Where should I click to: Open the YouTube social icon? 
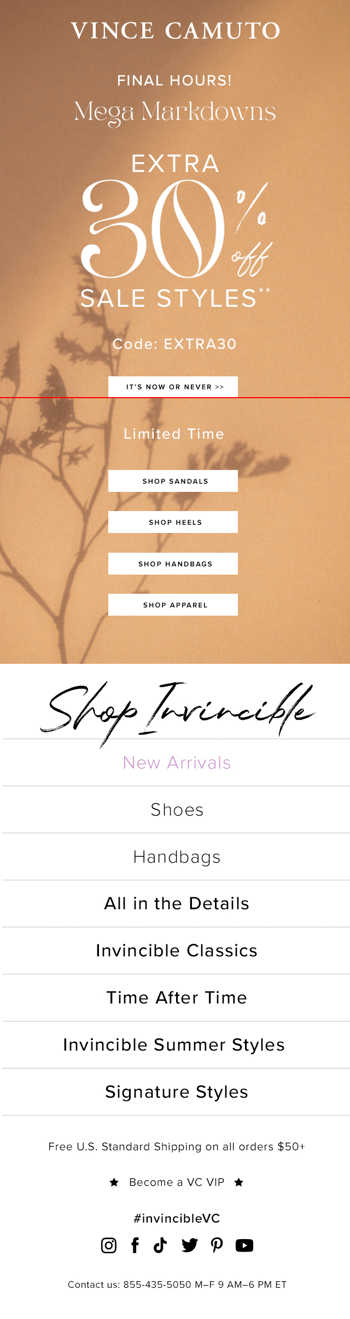click(244, 1246)
